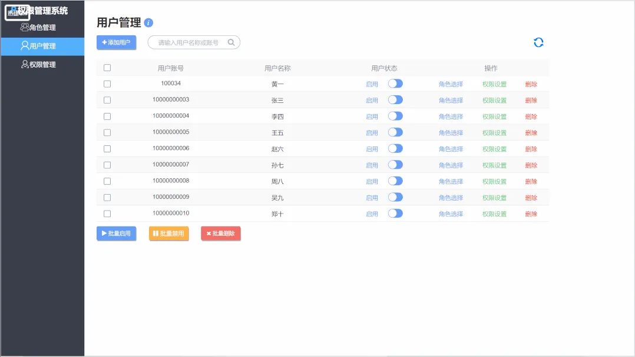
Task: Click the 操作 column header
Action: coord(491,68)
